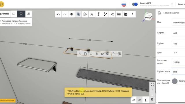Toggle the overlapping squares transparency tool

point(78,14)
